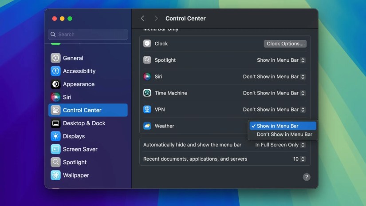Zoom window with green button

70,19
